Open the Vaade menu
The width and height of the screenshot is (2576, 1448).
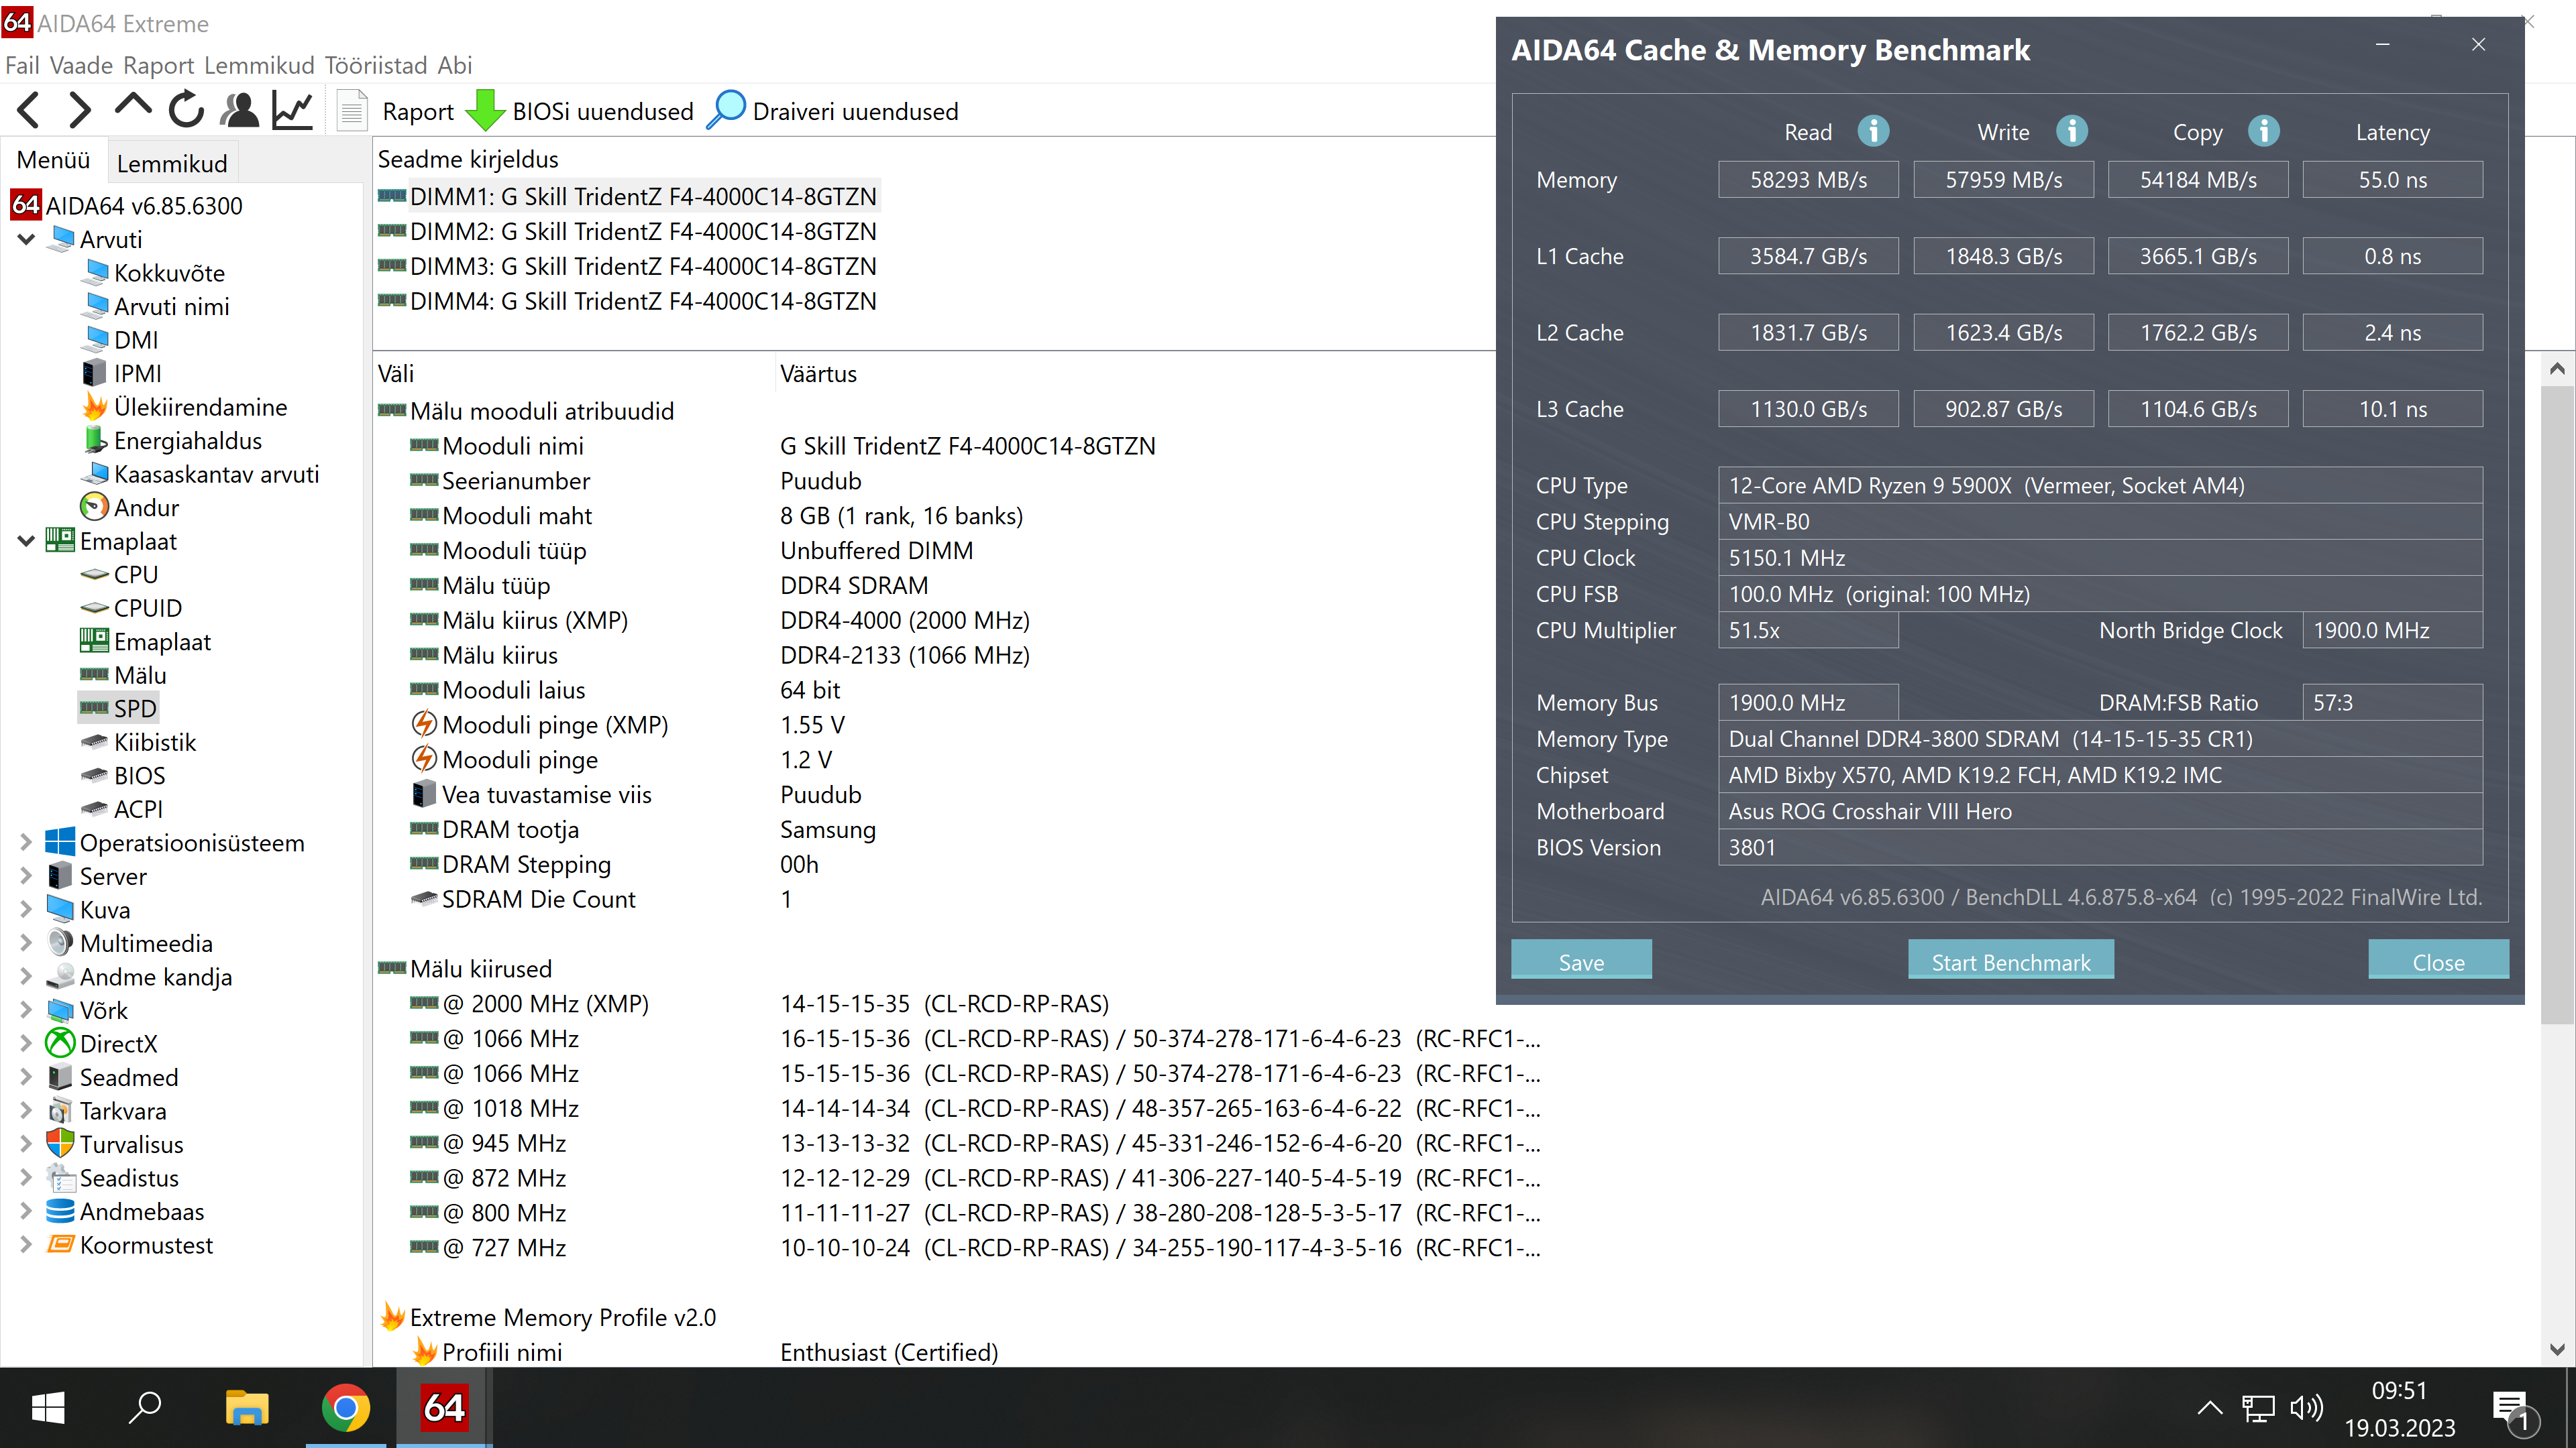(x=81, y=65)
